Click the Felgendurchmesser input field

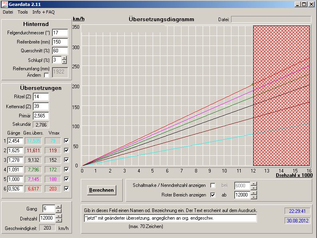60,33
